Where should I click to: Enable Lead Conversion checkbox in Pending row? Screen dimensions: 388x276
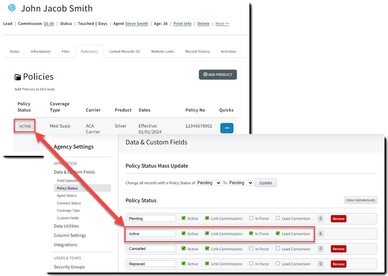(x=277, y=218)
